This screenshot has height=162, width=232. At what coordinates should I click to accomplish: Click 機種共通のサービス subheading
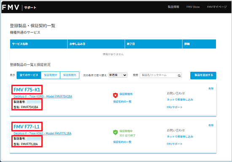25,32
